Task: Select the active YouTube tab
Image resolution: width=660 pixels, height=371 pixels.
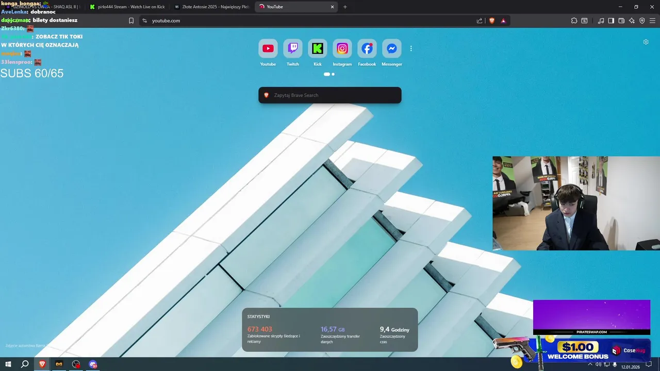Action: [296, 7]
